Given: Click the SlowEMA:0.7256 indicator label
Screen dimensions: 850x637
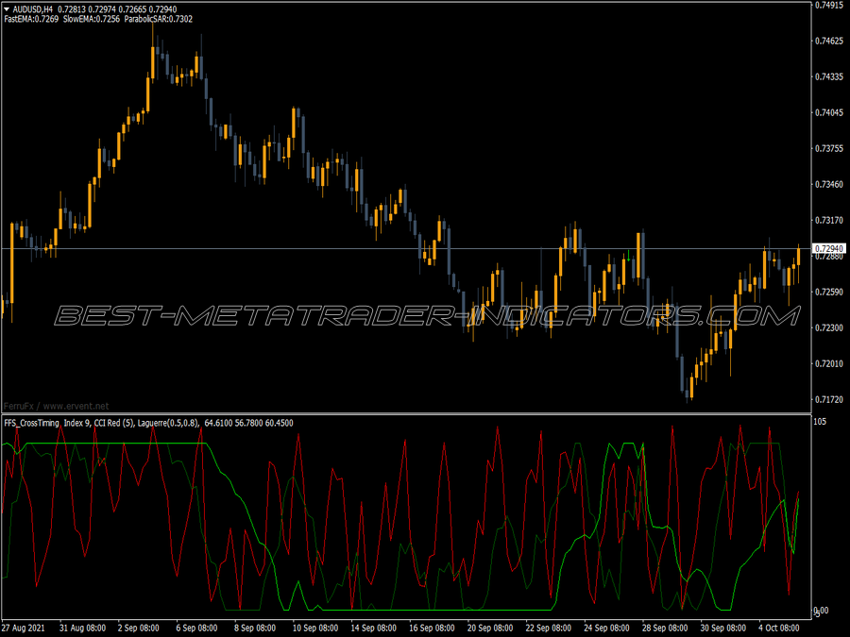Looking at the screenshot, I should pyautogui.click(x=92, y=19).
